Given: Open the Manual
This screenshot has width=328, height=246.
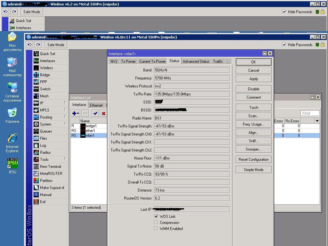Looking at the screenshot, I should (51, 194).
